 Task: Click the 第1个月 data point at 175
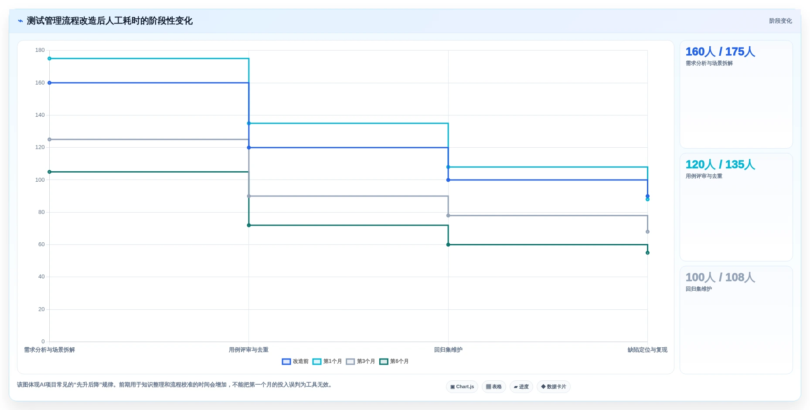coord(49,58)
